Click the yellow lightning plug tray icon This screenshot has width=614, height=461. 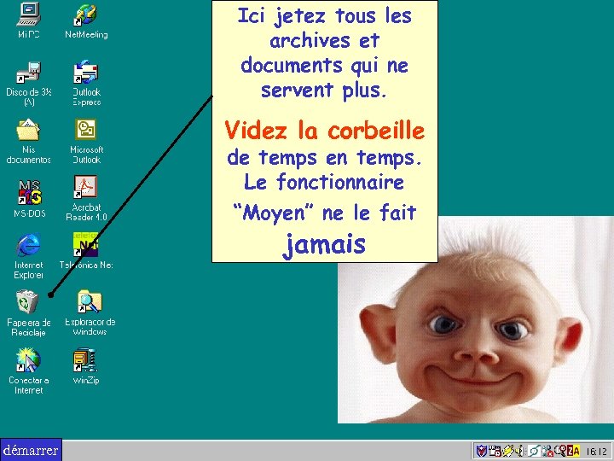coord(508,451)
